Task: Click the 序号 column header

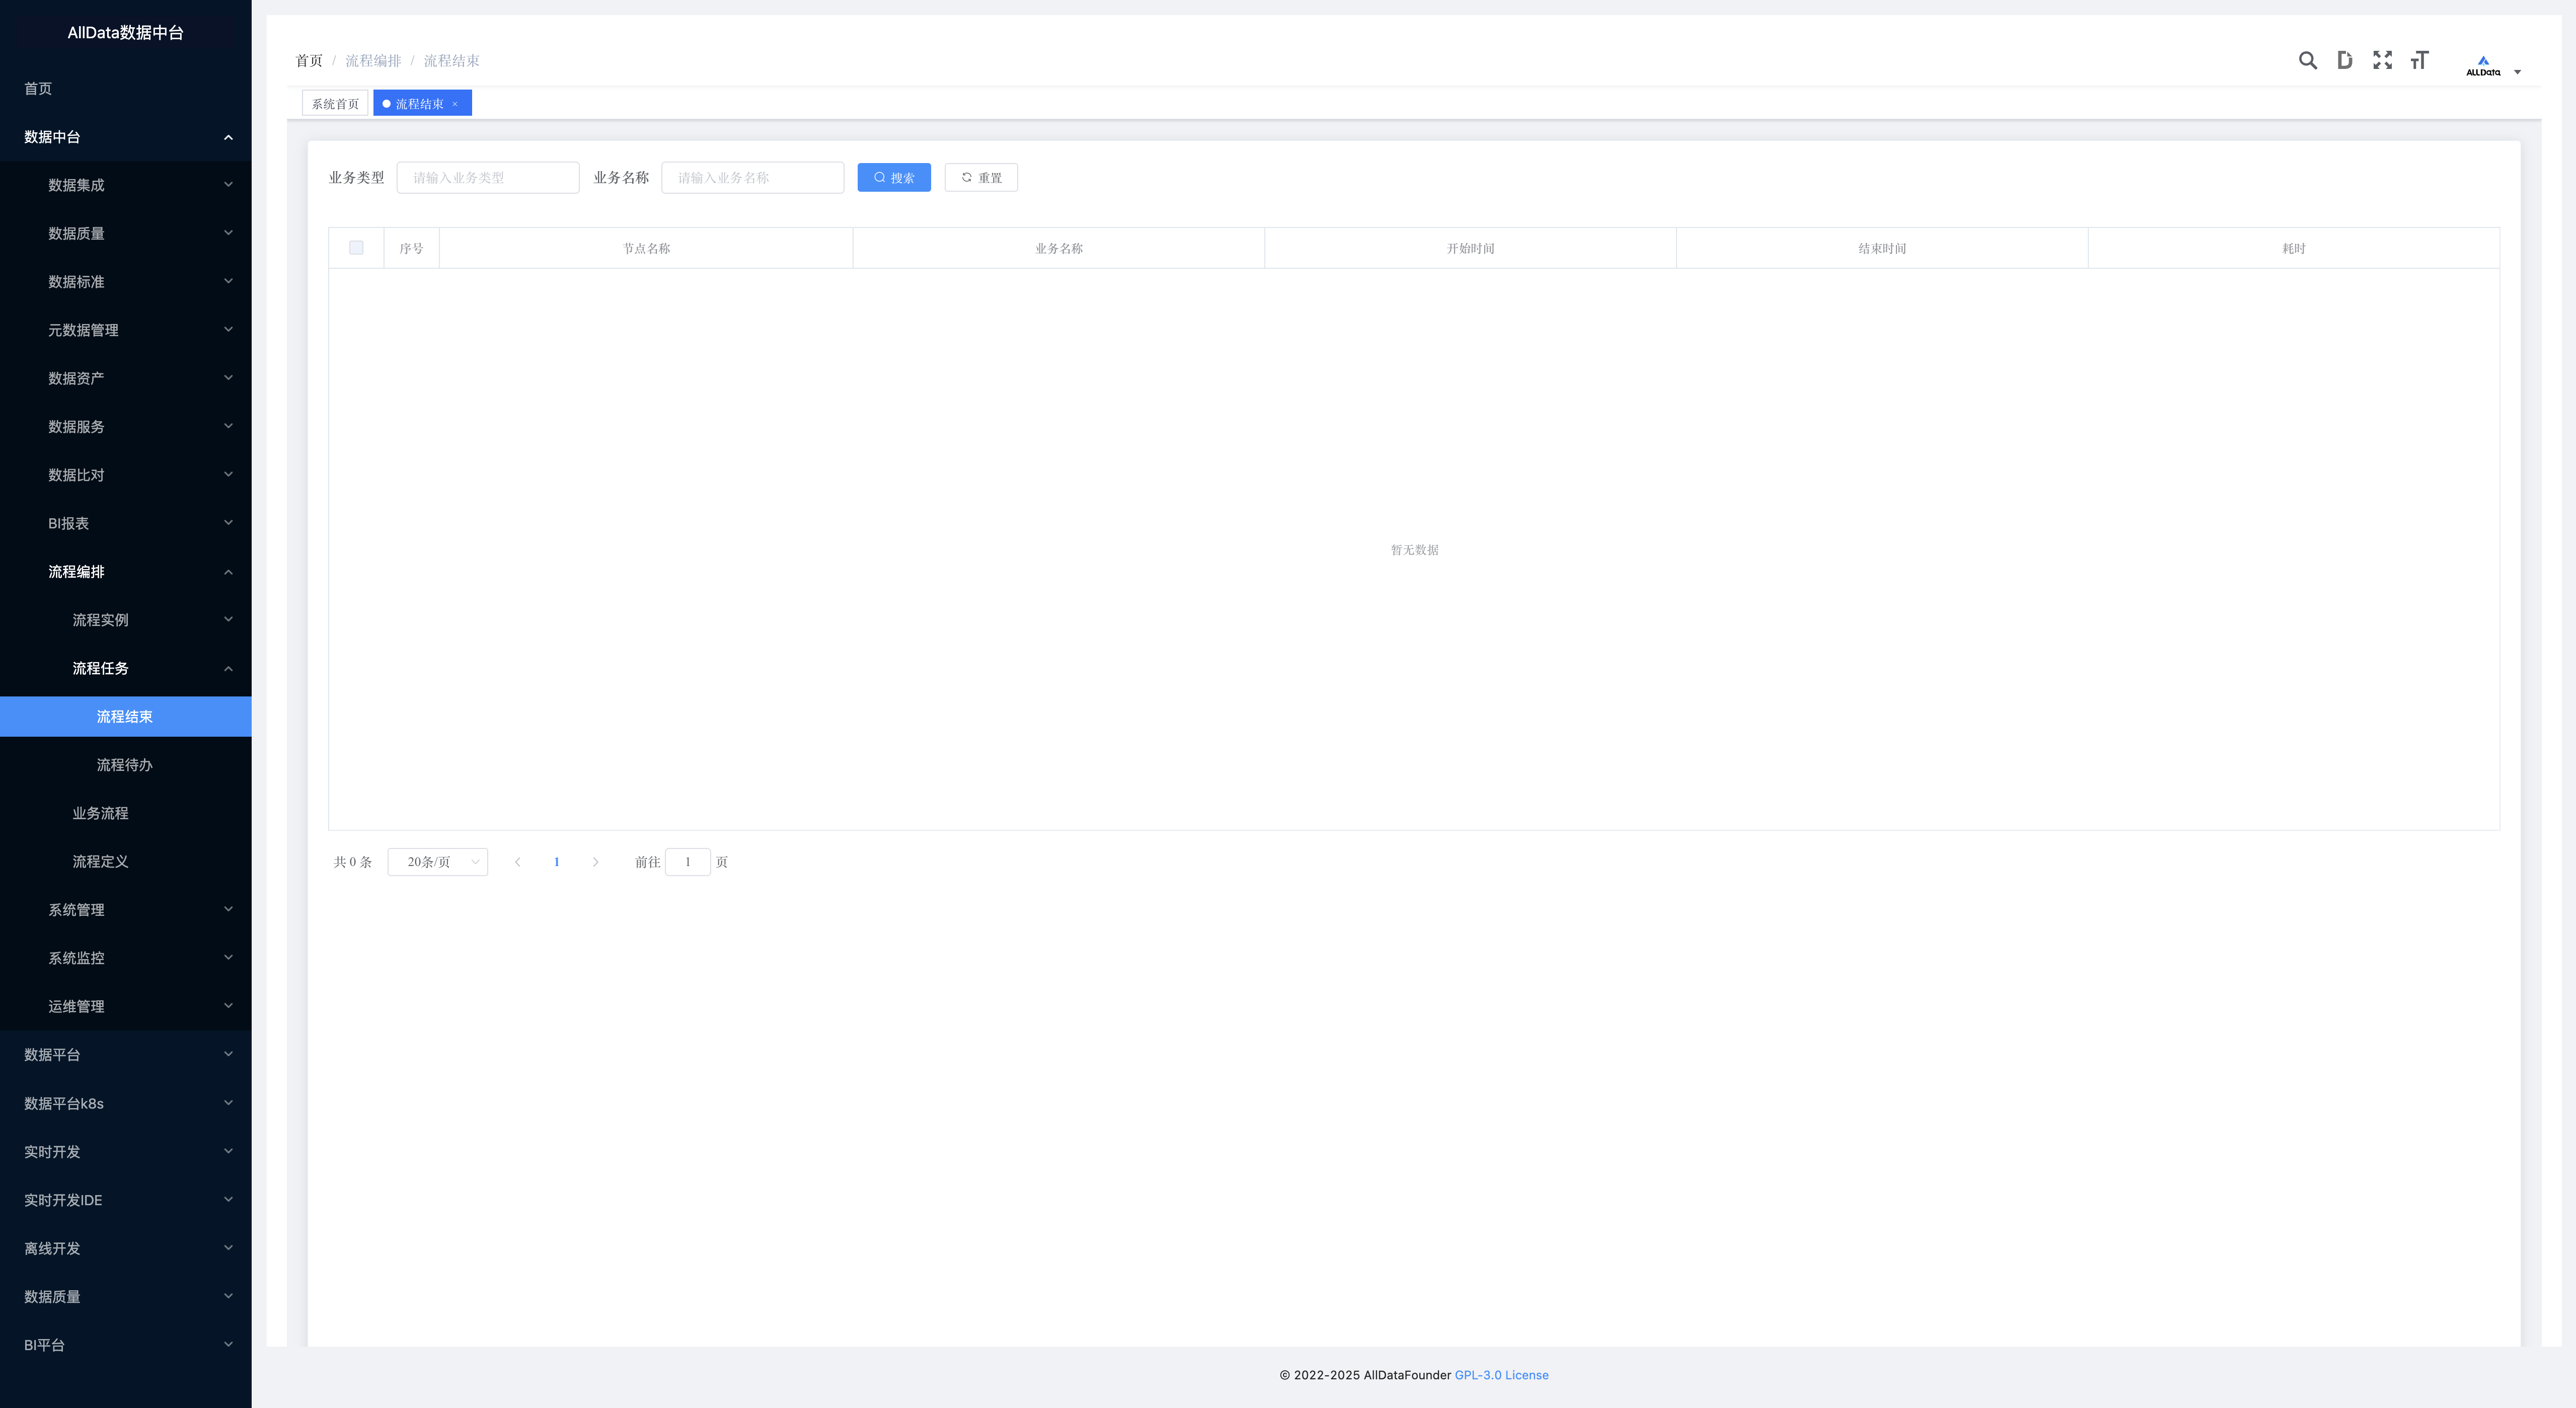Action: pos(411,248)
